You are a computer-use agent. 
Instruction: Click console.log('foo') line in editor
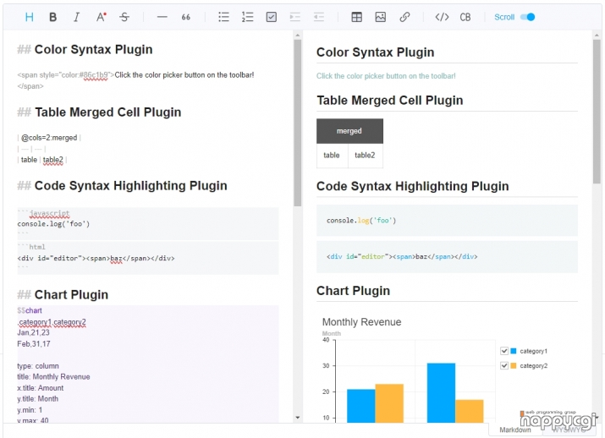pos(53,224)
